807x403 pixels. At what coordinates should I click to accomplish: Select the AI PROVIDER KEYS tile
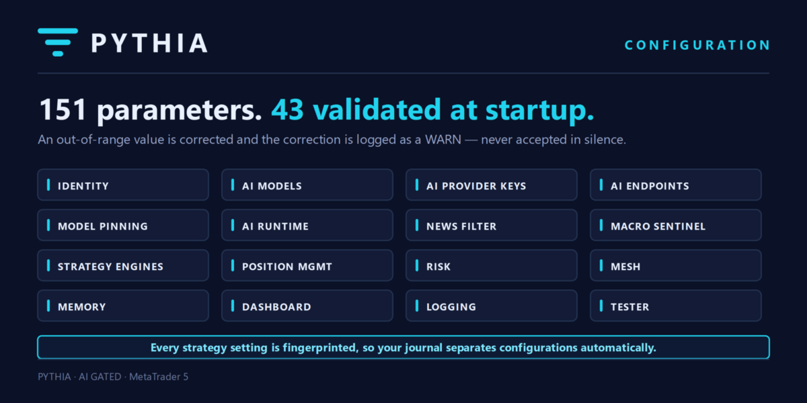tap(492, 185)
